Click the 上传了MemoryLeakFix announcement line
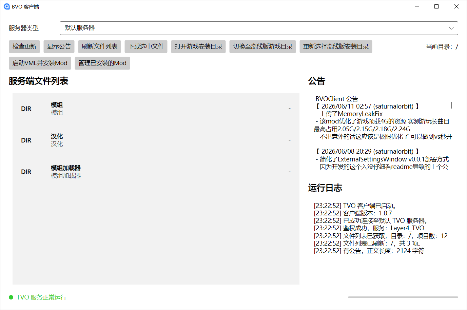 coord(349,114)
